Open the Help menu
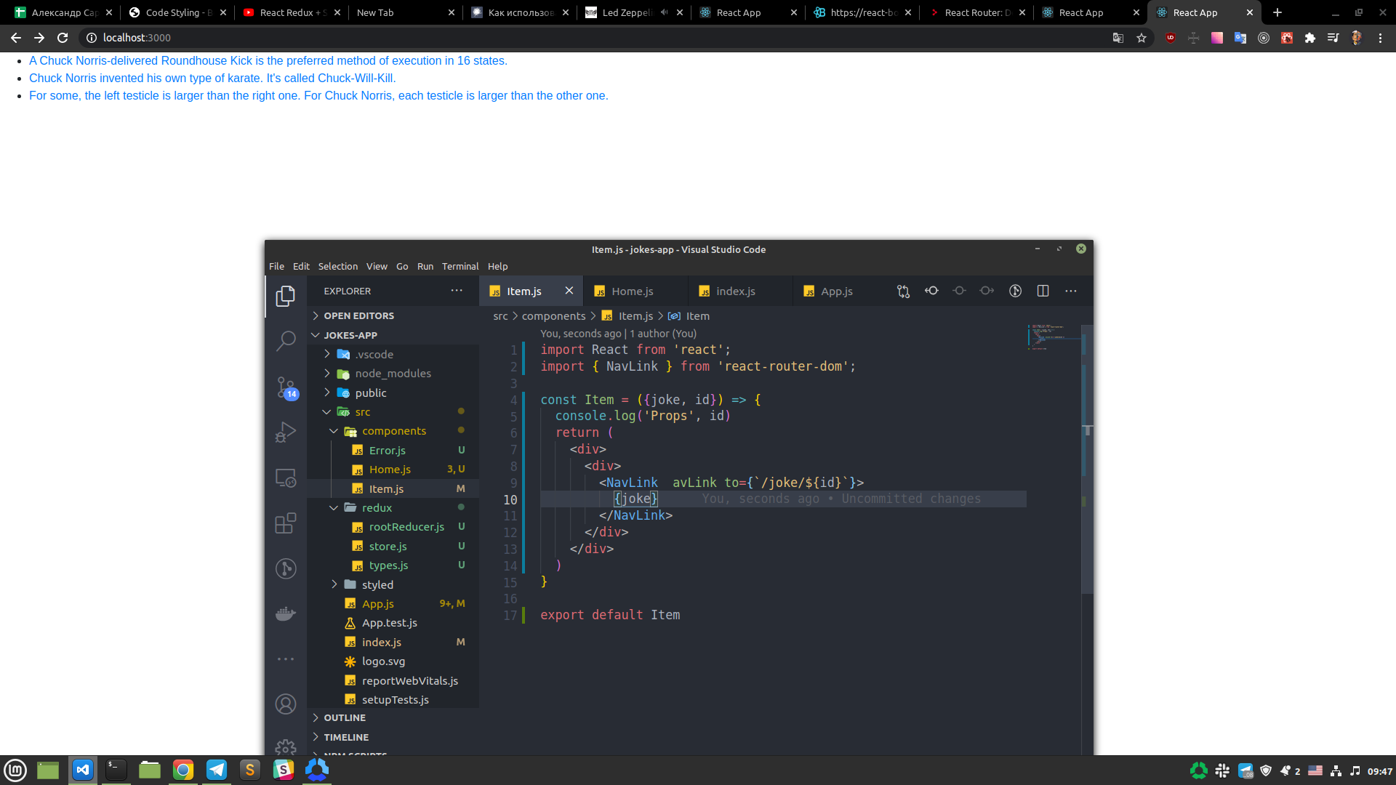Image resolution: width=1396 pixels, height=785 pixels. [498, 267]
